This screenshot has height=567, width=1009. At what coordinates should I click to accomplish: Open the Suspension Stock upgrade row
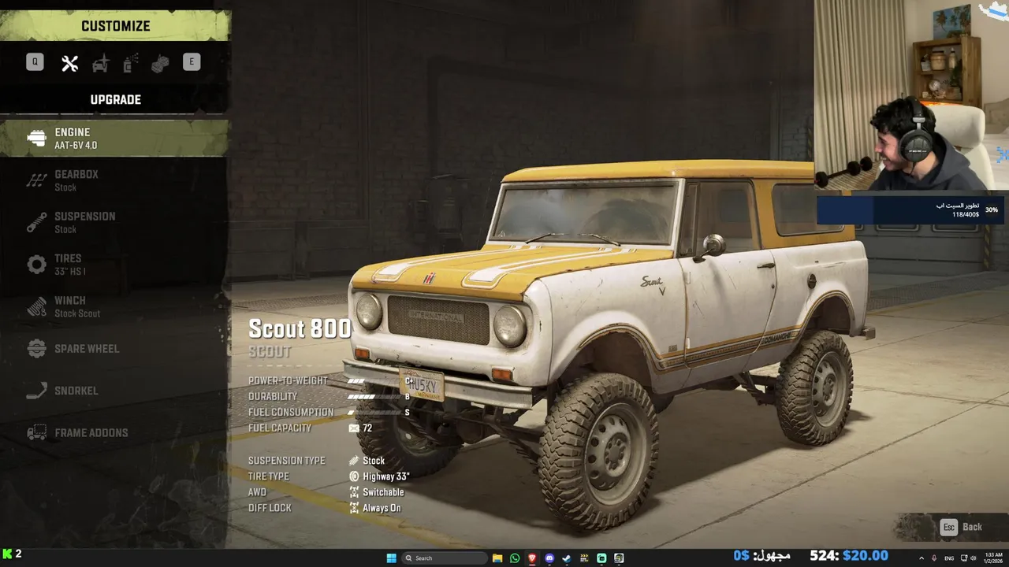(x=115, y=222)
